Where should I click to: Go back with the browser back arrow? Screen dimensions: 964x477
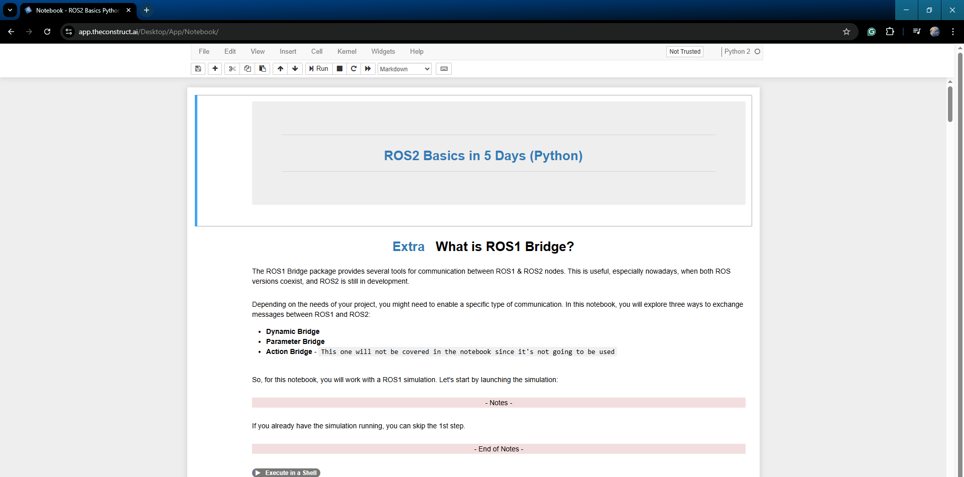point(11,32)
